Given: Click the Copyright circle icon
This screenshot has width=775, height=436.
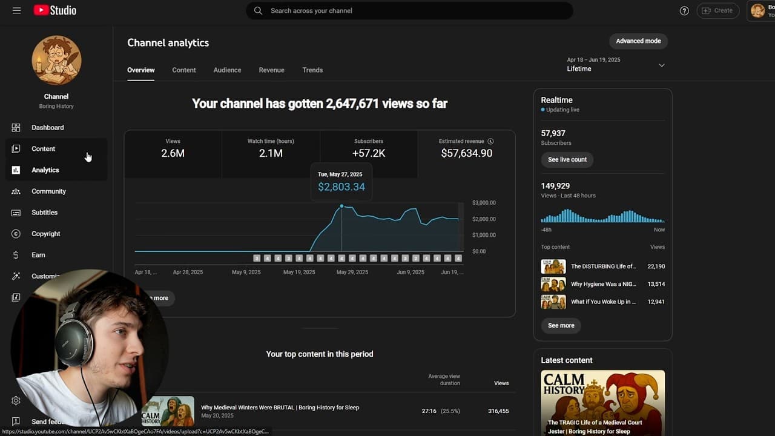Looking at the screenshot, I should coord(16,234).
